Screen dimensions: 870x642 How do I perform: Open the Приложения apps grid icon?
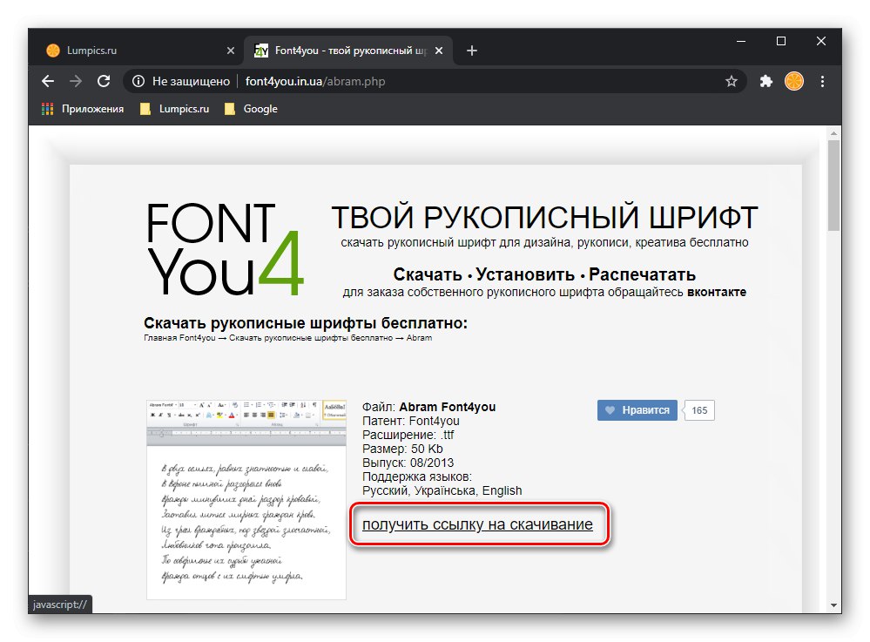tap(46, 108)
